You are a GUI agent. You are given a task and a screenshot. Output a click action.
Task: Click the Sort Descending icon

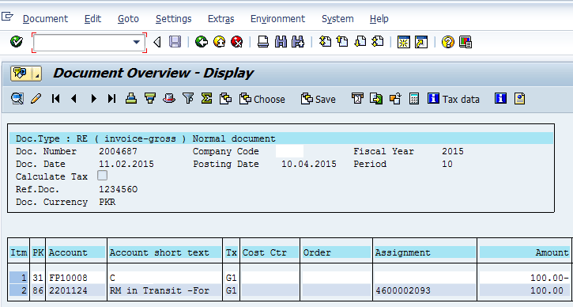click(150, 98)
